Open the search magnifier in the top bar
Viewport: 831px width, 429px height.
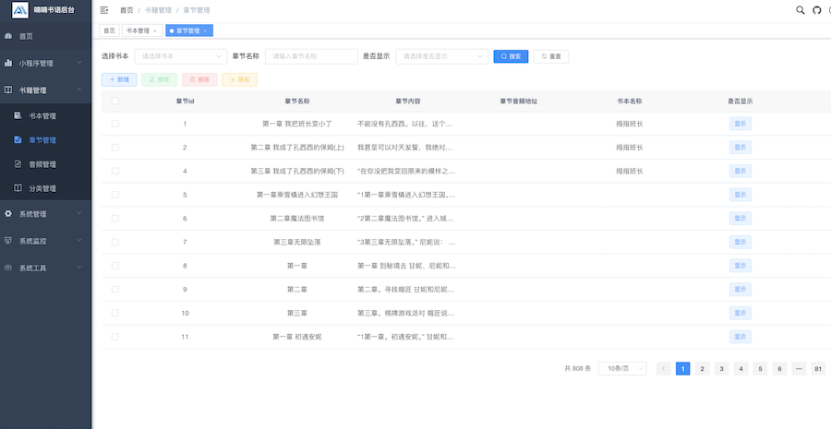click(800, 10)
